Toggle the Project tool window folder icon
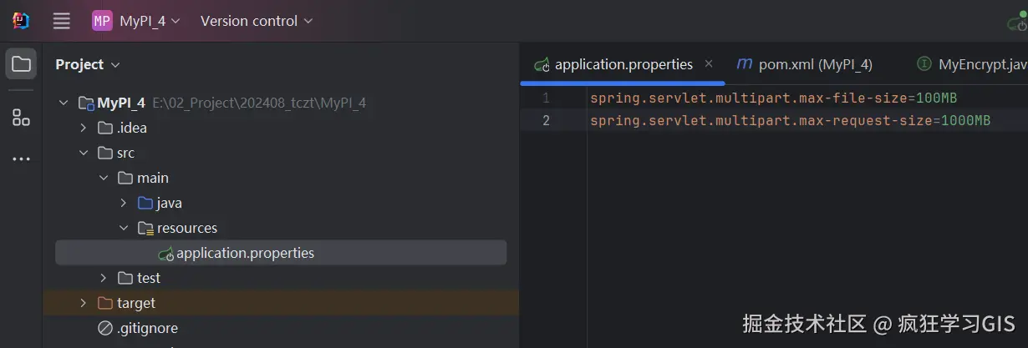Viewport: 1028px width, 348px height. coord(21,64)
